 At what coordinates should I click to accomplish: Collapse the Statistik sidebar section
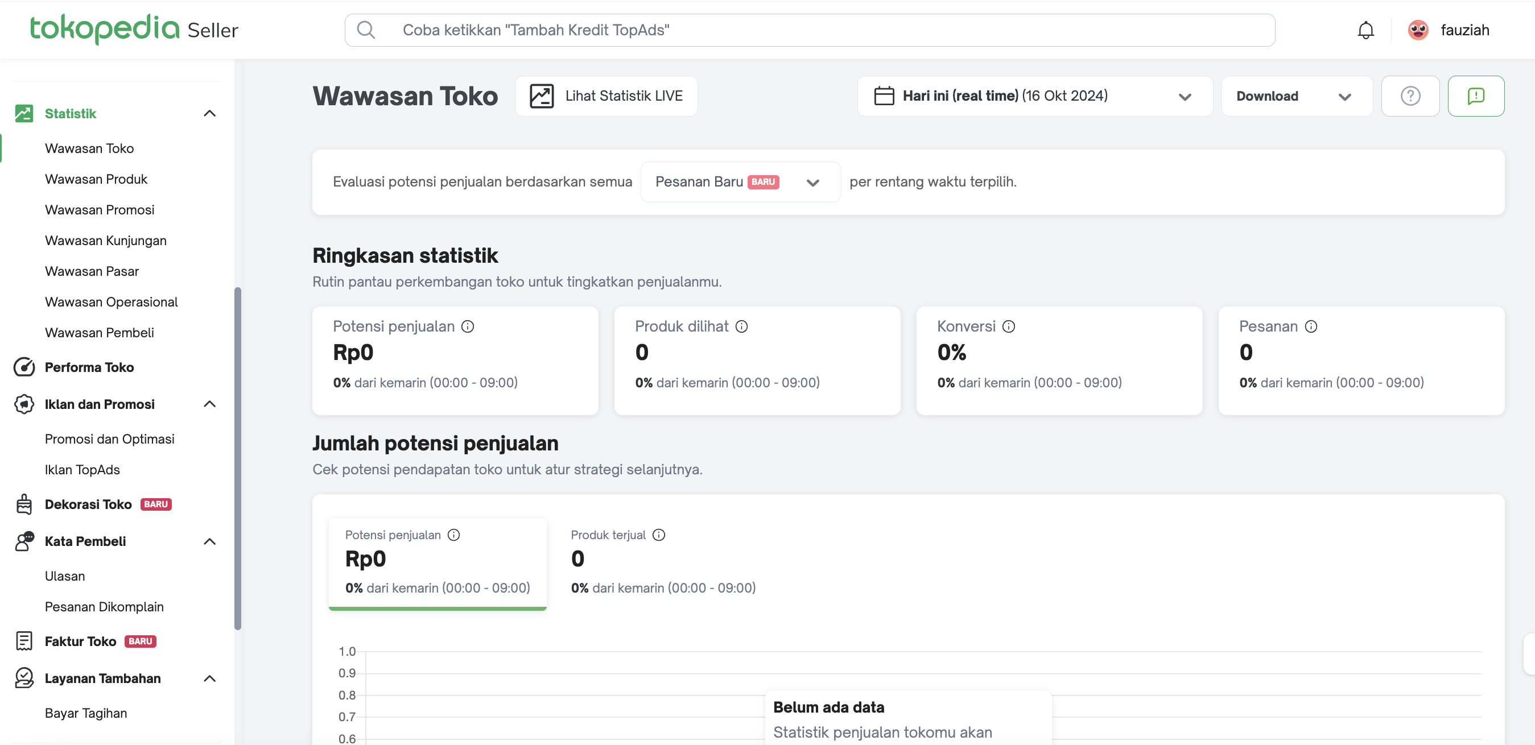(209, 114)
